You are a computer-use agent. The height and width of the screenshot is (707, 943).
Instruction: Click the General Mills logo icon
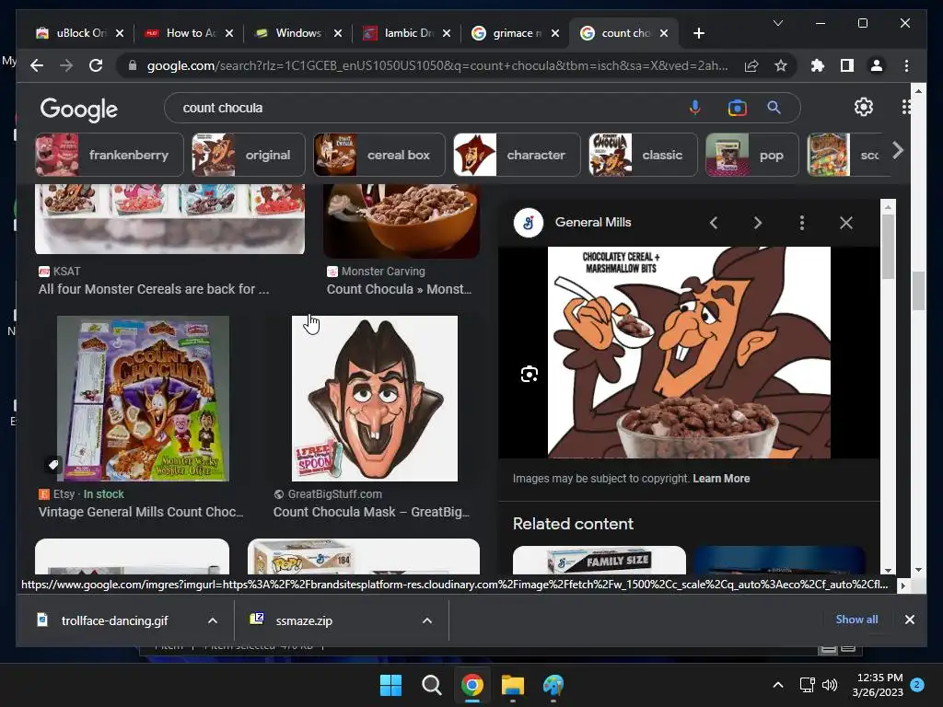point(528,223)
